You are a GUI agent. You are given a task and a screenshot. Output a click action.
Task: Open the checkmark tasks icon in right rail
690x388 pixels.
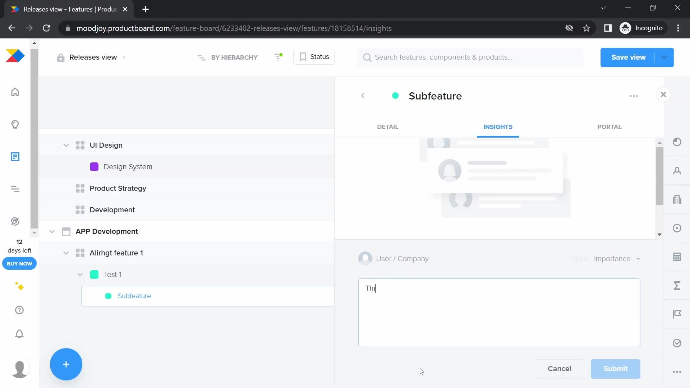tap(677, 343)
